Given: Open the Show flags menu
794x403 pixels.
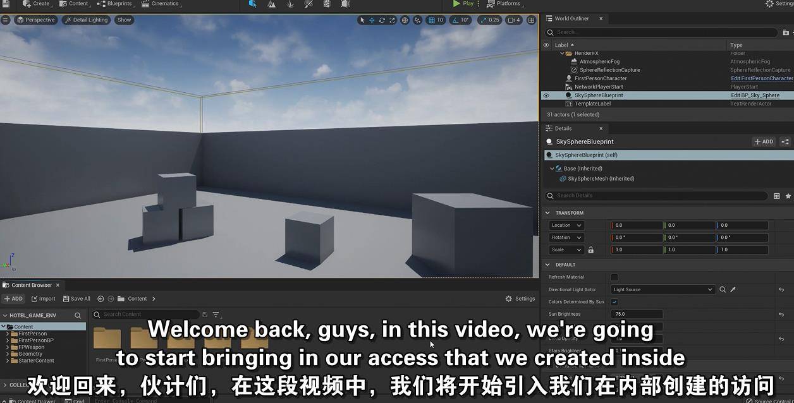Looking at the screenshot, I should 124,20.
